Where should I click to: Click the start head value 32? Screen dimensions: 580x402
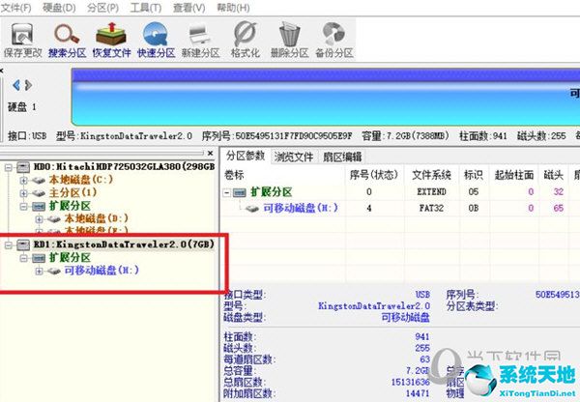[x=558, y=192]
